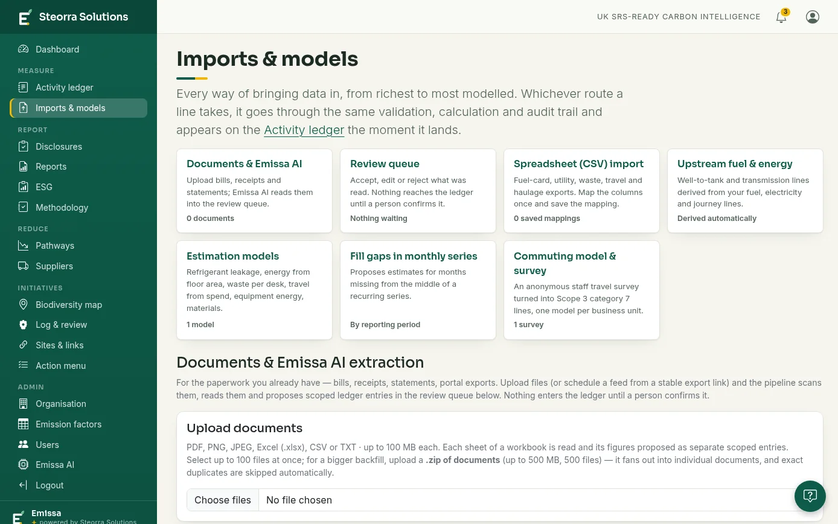Open the Commuting model & survey card
The image size is (838, 524).
click(x=581, y=290)
